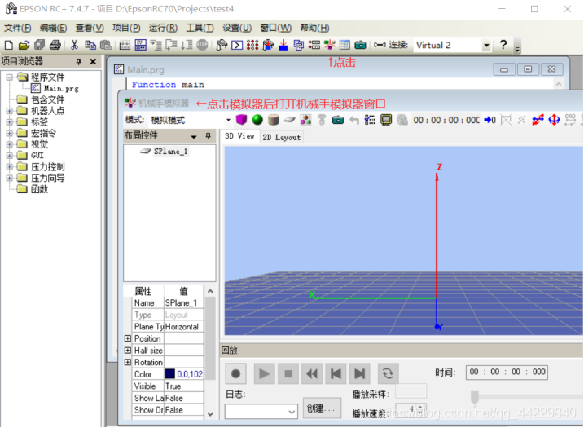Screen dimensions: 584x428
Task: Open the 日志 dropdown list
Action: tap(292, 412)
